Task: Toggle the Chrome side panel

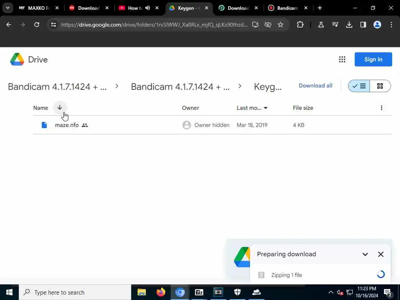Action: (x=363, y=25)
